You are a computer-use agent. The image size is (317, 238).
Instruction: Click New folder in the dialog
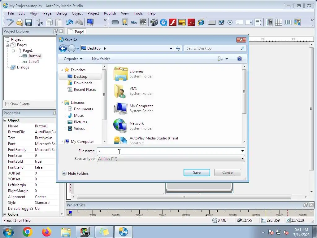tap(101, 59)
